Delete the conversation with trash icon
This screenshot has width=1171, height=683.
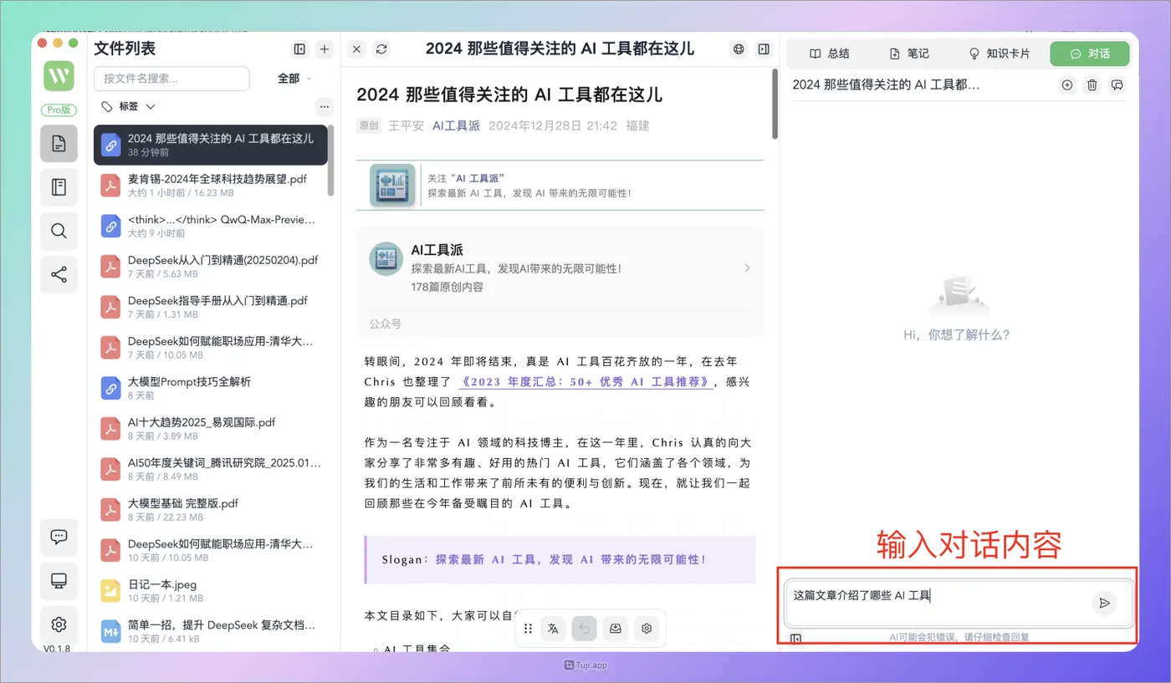(1092, 84)
